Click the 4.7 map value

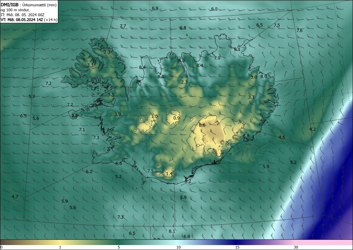tap(15, 196)
